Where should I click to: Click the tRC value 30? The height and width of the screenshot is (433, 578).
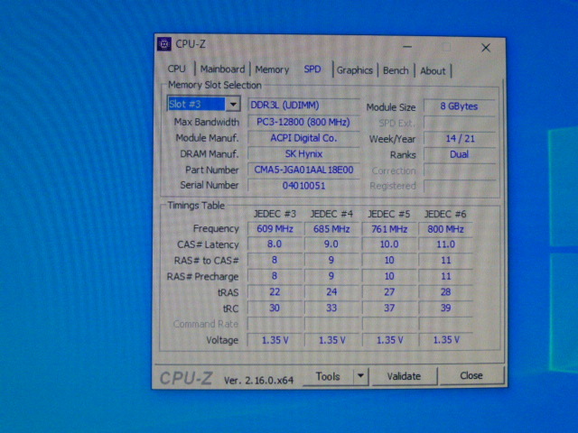275,308
